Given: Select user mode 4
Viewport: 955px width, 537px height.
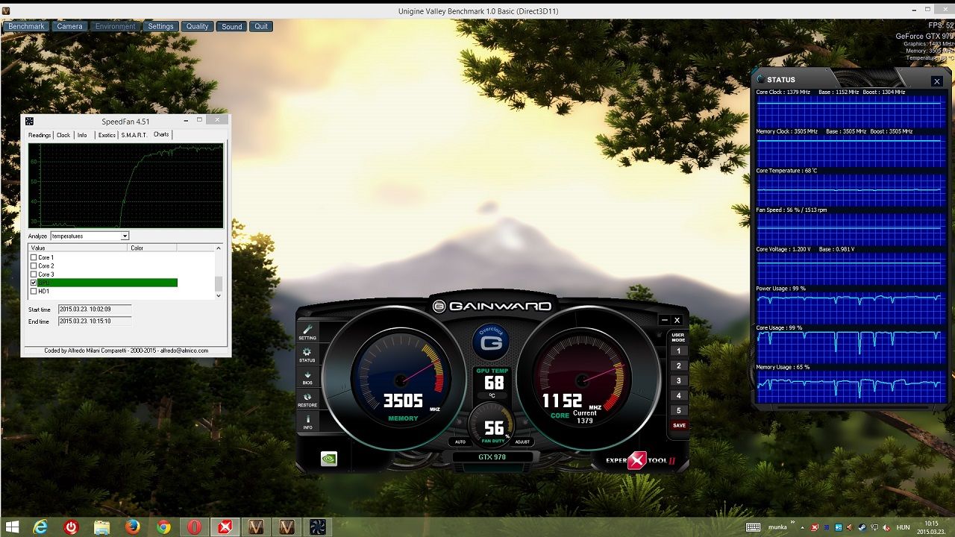Looking at the screenshot, I should pyautogui.click(x=678, y=395).
